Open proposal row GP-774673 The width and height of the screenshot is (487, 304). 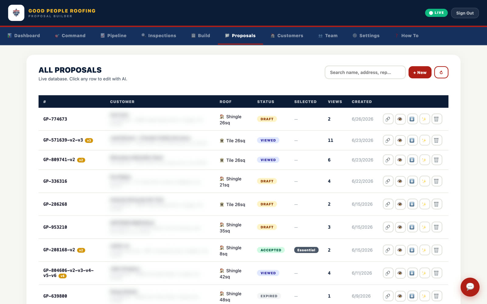tap(243, 119)
